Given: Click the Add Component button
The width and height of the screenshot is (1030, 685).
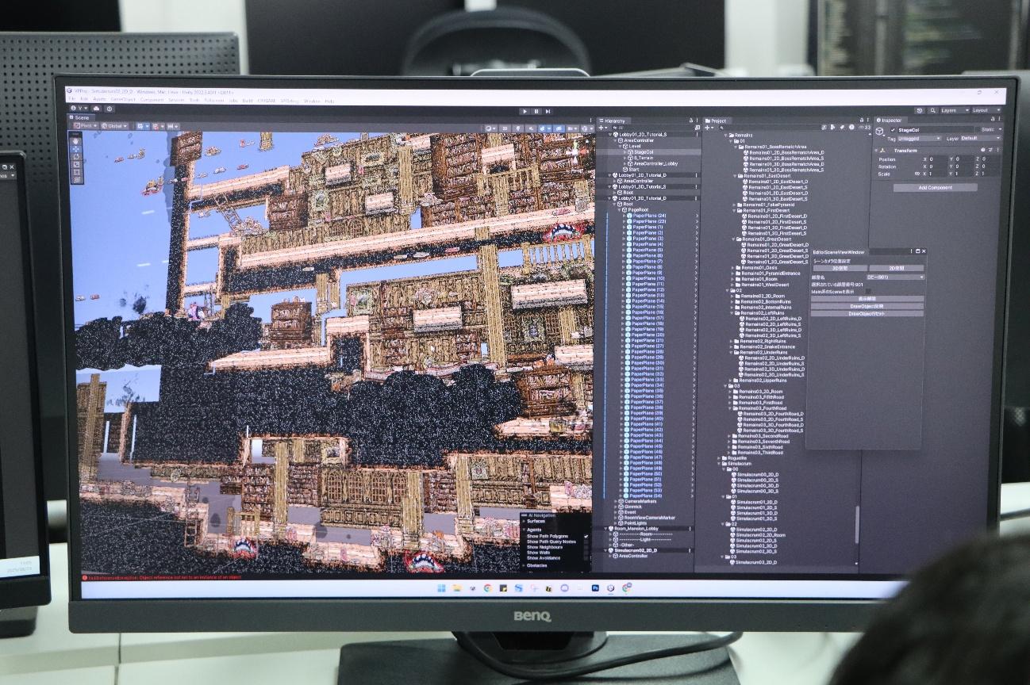Looking at the screenshot, I should tap(935, 188).
